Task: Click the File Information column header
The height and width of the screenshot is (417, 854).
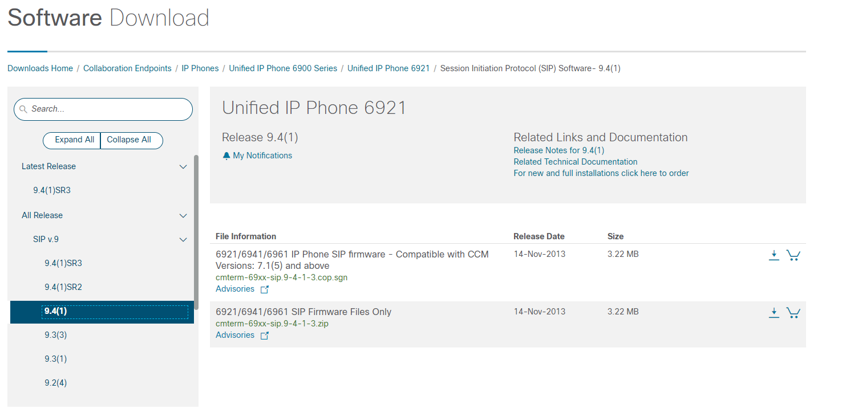Action: coord(246,236)
